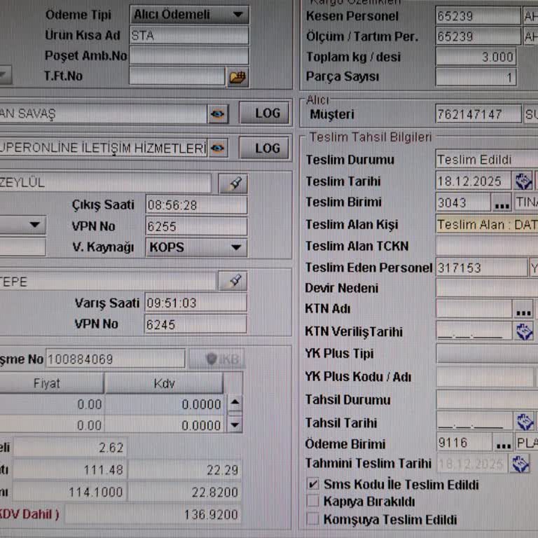Click the empty Teslim Alan TCKN field
Image resolution: width=538 pixels, height=538 pixels.
pos(487,246)
